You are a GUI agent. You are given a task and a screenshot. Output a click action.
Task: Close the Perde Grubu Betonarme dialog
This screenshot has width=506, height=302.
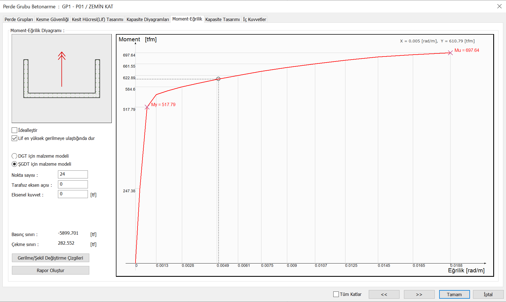tap(499, 6)
